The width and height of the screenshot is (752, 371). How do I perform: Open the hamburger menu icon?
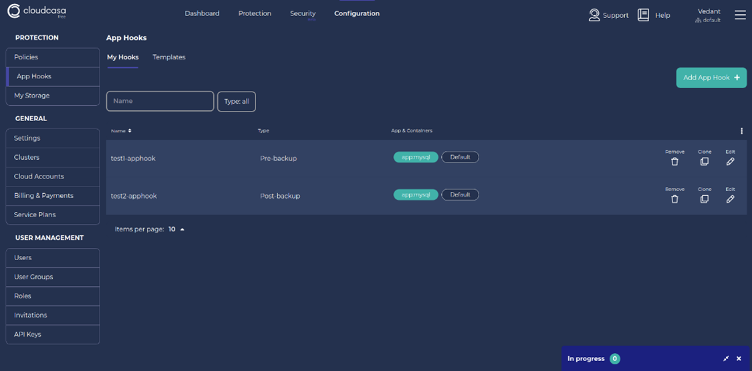coord(740,15)
